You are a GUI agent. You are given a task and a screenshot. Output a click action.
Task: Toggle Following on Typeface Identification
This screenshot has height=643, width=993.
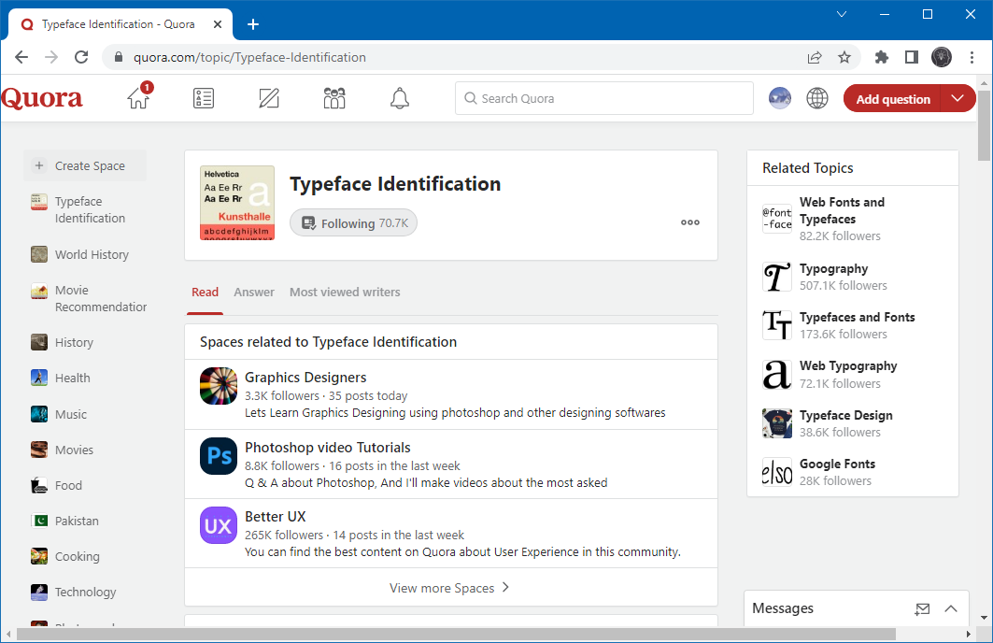(354, 223)
